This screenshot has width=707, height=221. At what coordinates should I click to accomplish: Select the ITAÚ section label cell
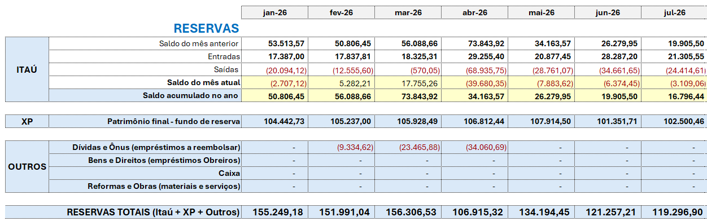[27, 70]
